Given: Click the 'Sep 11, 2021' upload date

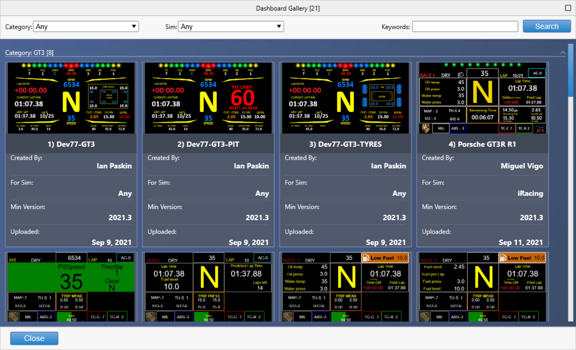Looking at the screenshot, I should (x=521, y=242).
